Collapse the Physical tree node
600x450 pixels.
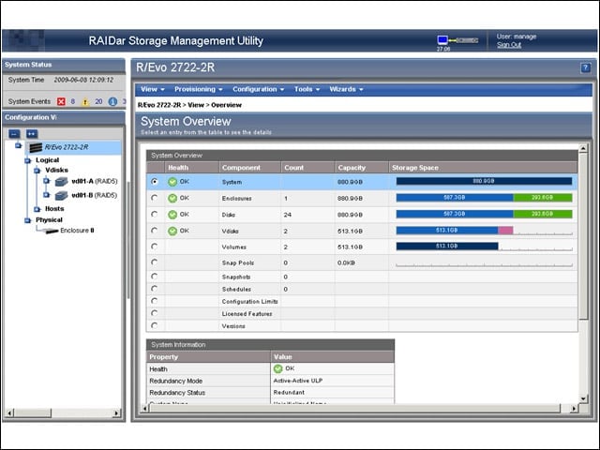[x=27, y=220]
